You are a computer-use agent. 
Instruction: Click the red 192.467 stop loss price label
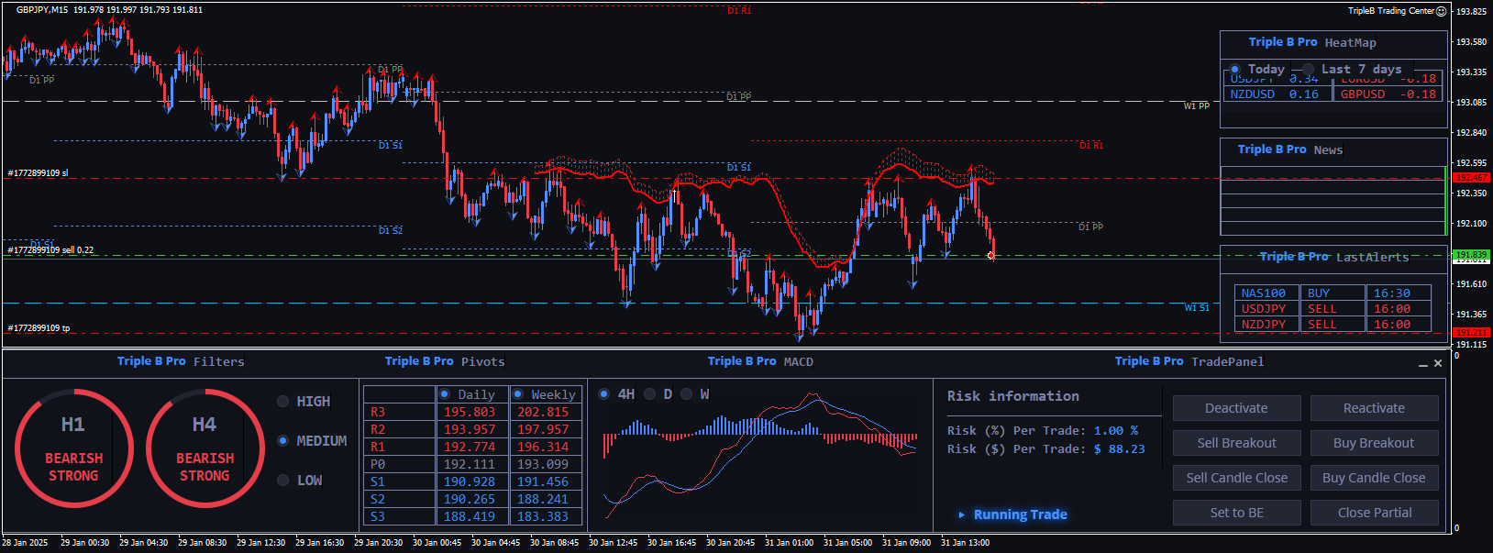pyautogui.click(x=1471, y=178)
